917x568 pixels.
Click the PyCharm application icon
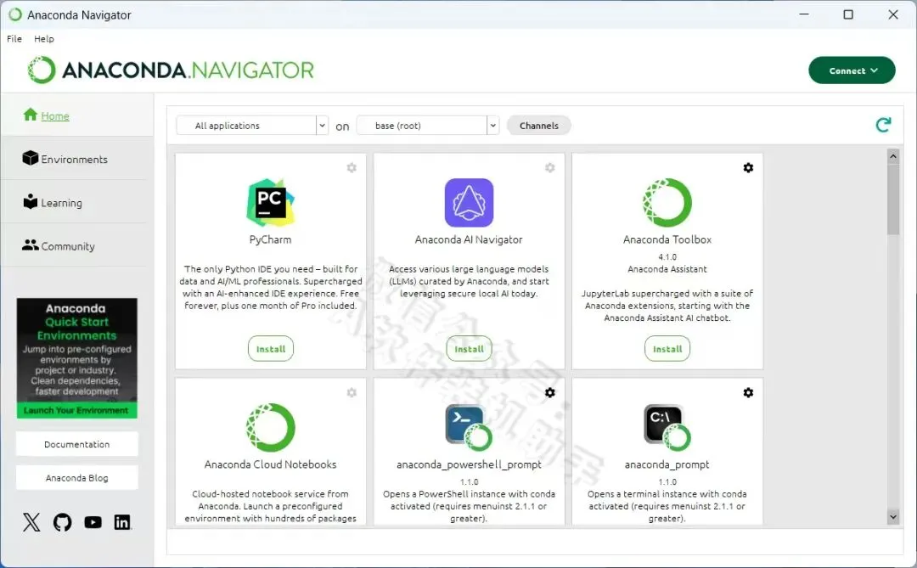pos(270,202)
